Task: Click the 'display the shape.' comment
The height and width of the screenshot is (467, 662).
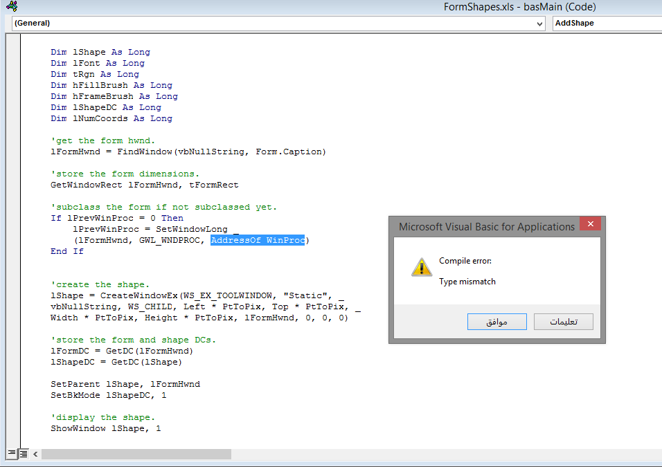Action: (x=103, y=417)
